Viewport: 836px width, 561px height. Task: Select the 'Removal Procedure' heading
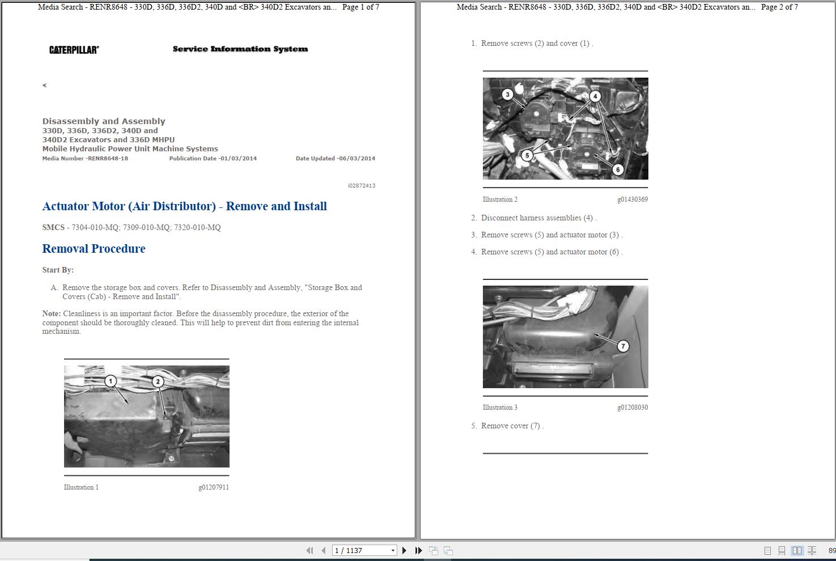pos(94,248)
